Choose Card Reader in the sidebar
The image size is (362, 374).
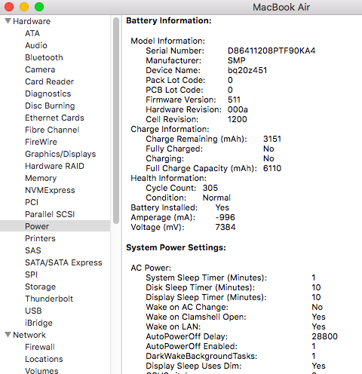[x=50, y=81]
